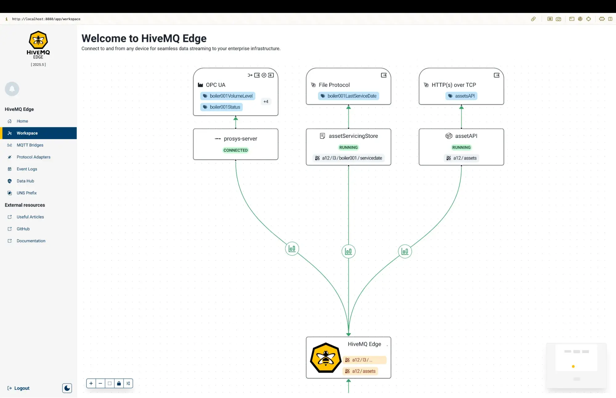The height and width of the screenshot is (398, 616).
Task: Toggle dark mode with the moon button
Action: point(67,388)
